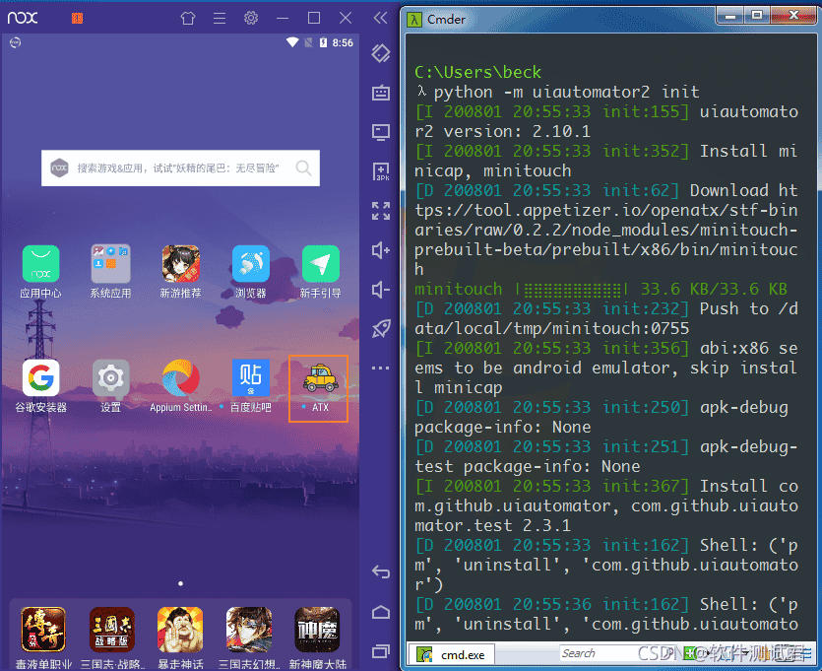This screenshot has width=822, height=671.
Task: Click the rocket cleanup icon in sidebar
Action: (381, 329)
